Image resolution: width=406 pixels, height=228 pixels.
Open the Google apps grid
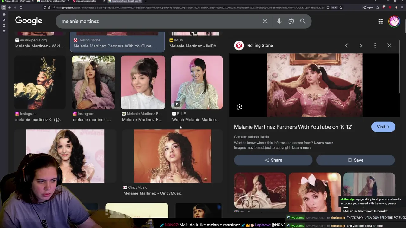click(381, 21)
